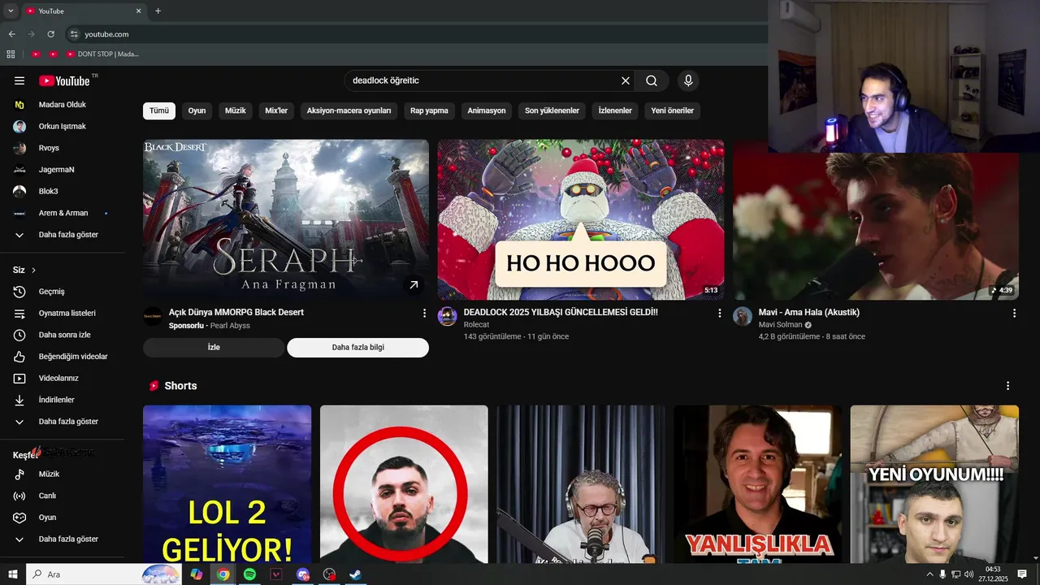Open volume control in system tray
1040x585 pixels.
pyautogui.click(x=968, y=574)
